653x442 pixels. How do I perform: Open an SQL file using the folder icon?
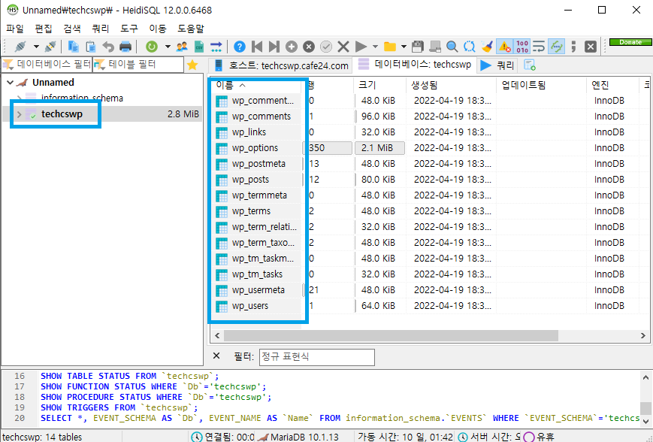tap(390, 47)
